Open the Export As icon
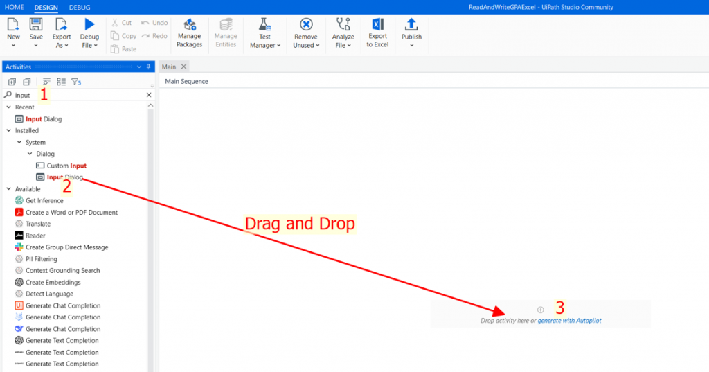Viewport: 709px width, 372px height. (x=61, y=24)
